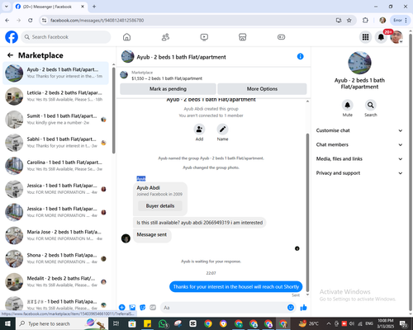413x330 pixels.
Task: Click the Search Facebook field
Action: pyautogui.click(x=66, y=37)
